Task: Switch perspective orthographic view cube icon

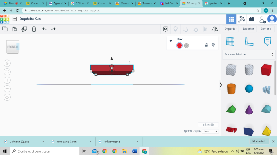Action: (x=7, y=97)
